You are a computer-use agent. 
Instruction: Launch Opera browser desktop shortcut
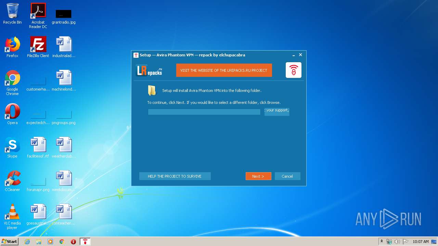pos(12,114)
